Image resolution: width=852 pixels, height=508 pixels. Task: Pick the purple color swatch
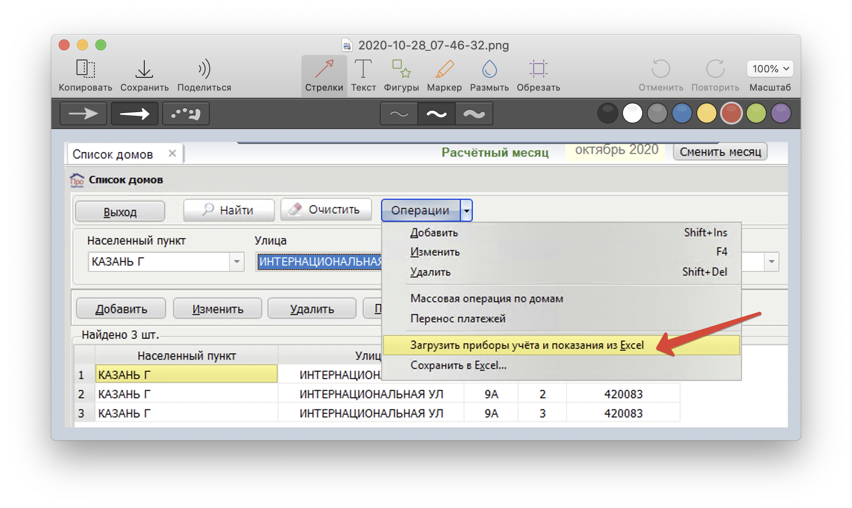pyautogui.click(x=781, y=113)
